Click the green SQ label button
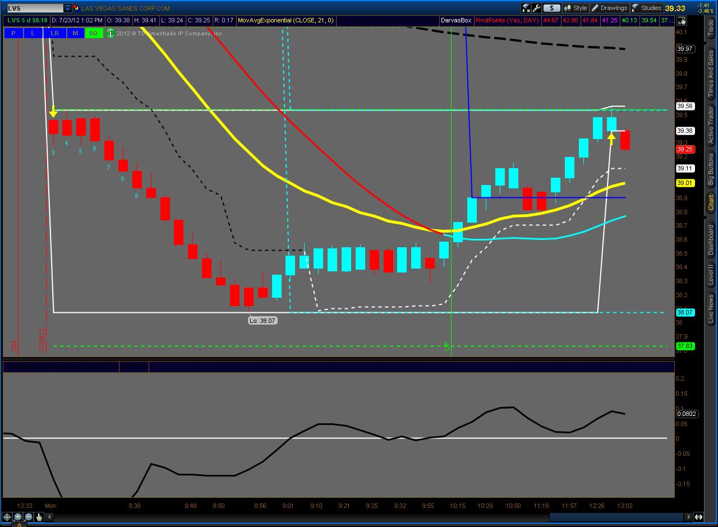Image resolution: width=718 pixels, height=527 pixels. 93,33
